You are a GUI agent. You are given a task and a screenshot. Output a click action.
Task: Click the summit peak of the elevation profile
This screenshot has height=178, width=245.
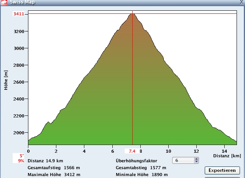click(x=133, y=14)
